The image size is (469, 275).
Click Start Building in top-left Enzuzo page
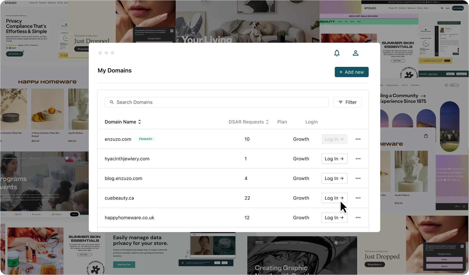14,54
